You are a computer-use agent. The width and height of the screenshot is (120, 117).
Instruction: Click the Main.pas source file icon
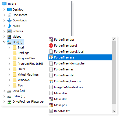[x=51, y=105]
